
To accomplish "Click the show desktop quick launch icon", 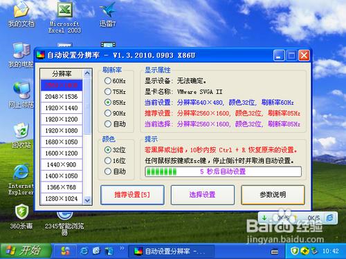I will click(109, 251).
